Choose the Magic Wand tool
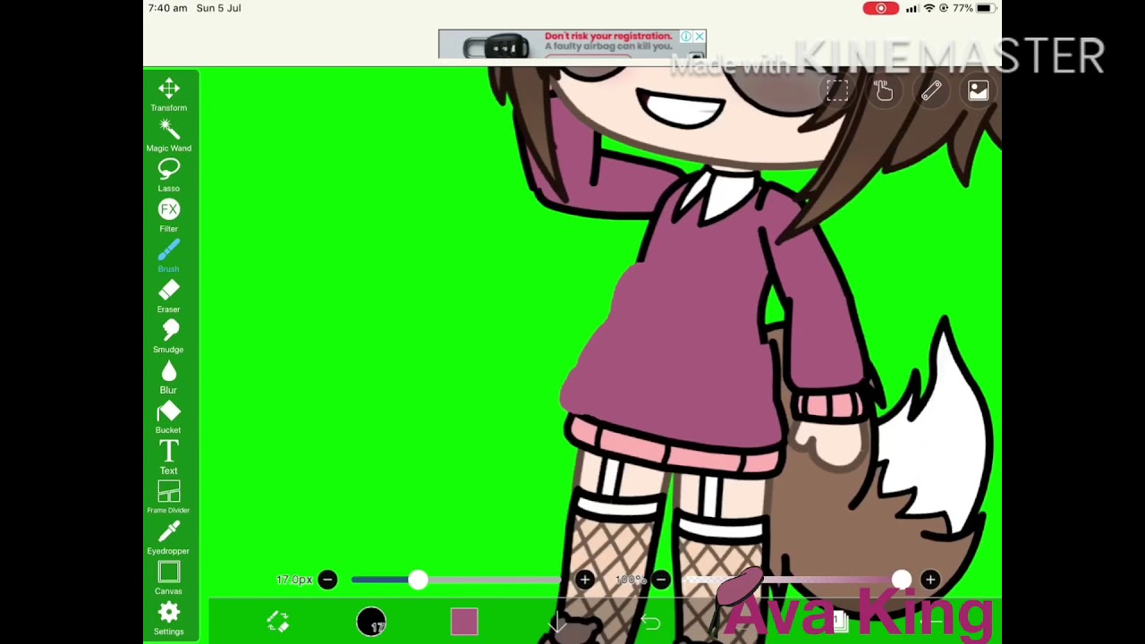 (x=168, y=135)
